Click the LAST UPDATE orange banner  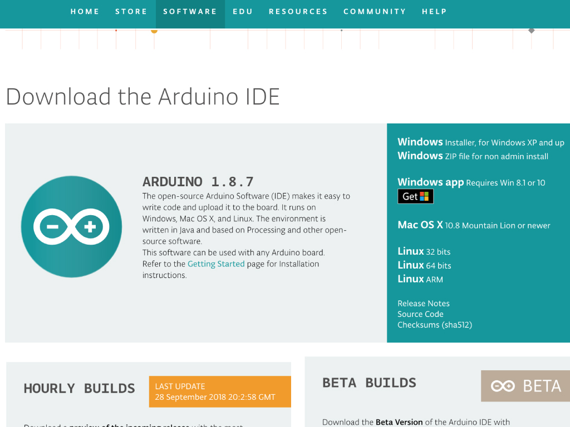220,391
